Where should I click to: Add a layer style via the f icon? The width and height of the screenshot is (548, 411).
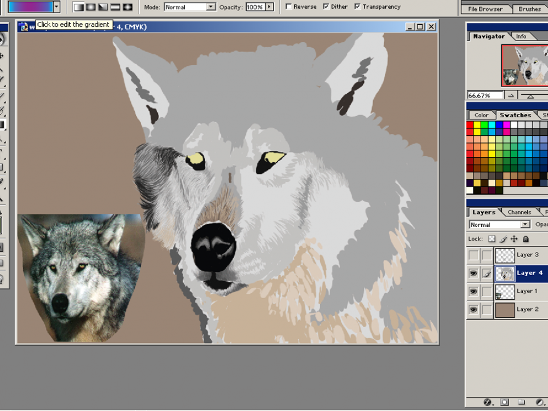click(487, 402)
